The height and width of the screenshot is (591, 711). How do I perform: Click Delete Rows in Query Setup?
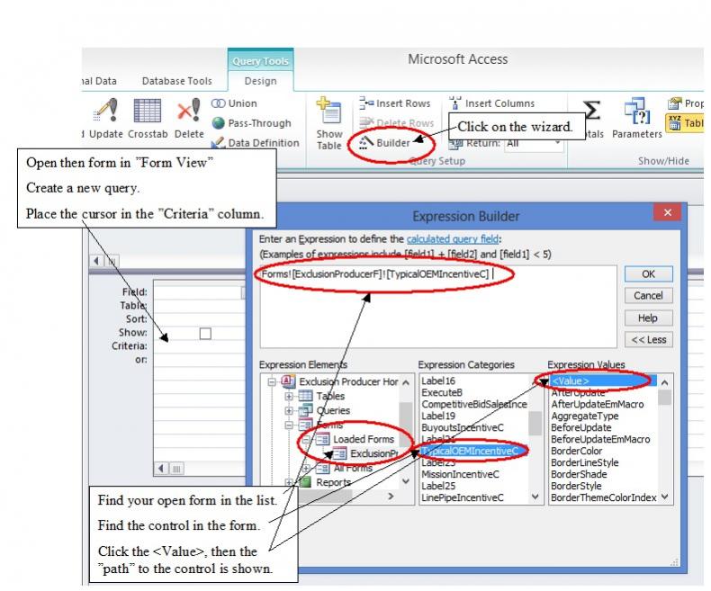pos(396,123)
